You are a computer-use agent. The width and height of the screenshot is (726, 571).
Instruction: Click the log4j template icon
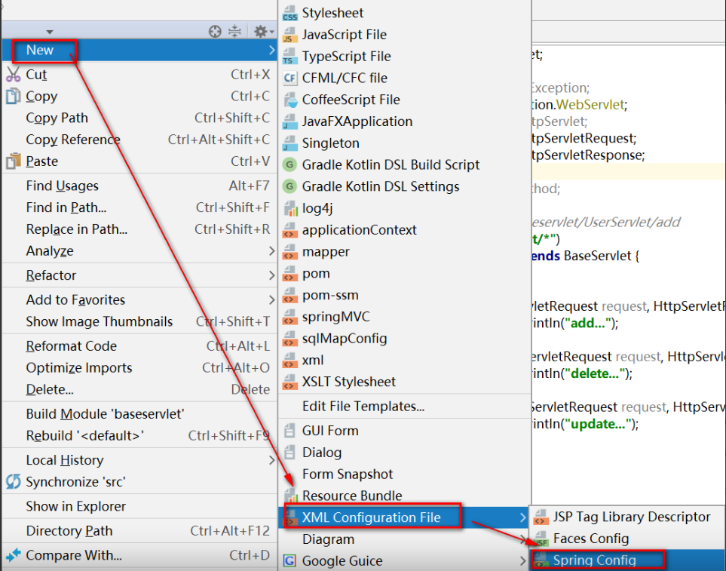click(x=289, y=208)
